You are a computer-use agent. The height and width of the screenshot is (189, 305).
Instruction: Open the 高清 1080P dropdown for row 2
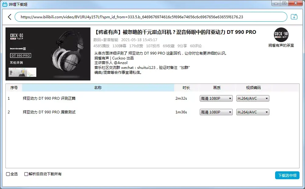coord(216,112)
